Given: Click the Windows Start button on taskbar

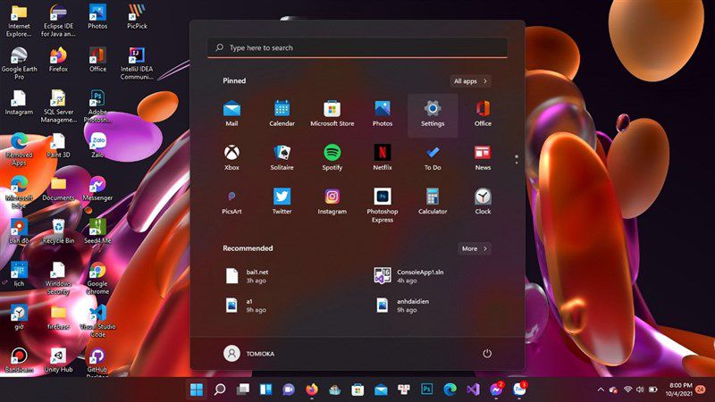Looking at the screenshot, I should (197, 389).
